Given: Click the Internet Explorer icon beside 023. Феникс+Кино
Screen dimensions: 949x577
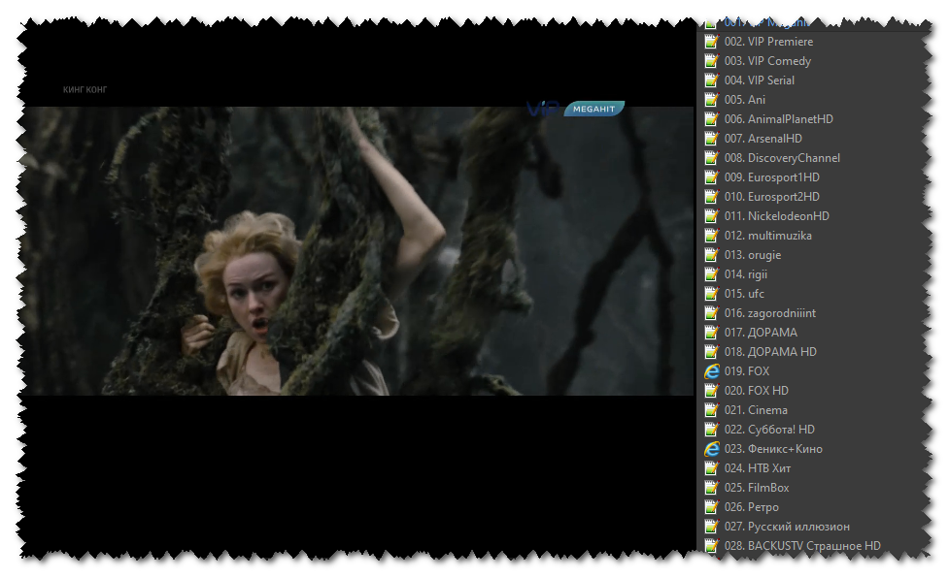Looking at the screenshot, I should tap(712, 449).
